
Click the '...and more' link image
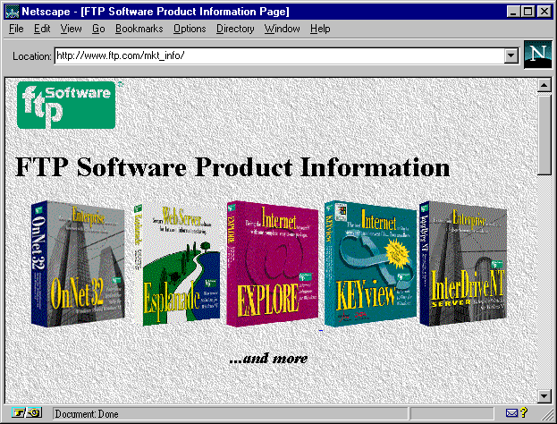268,358
